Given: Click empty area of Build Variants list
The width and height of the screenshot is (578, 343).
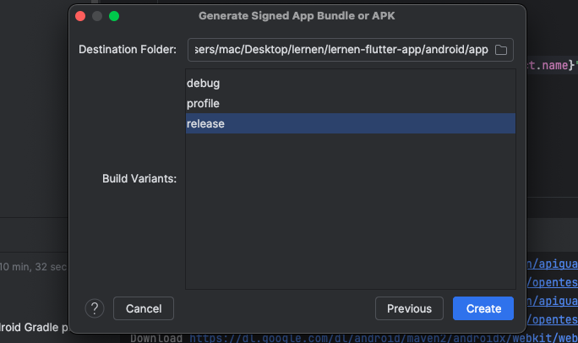Looking at the screenshot, I should coord(351,211).
